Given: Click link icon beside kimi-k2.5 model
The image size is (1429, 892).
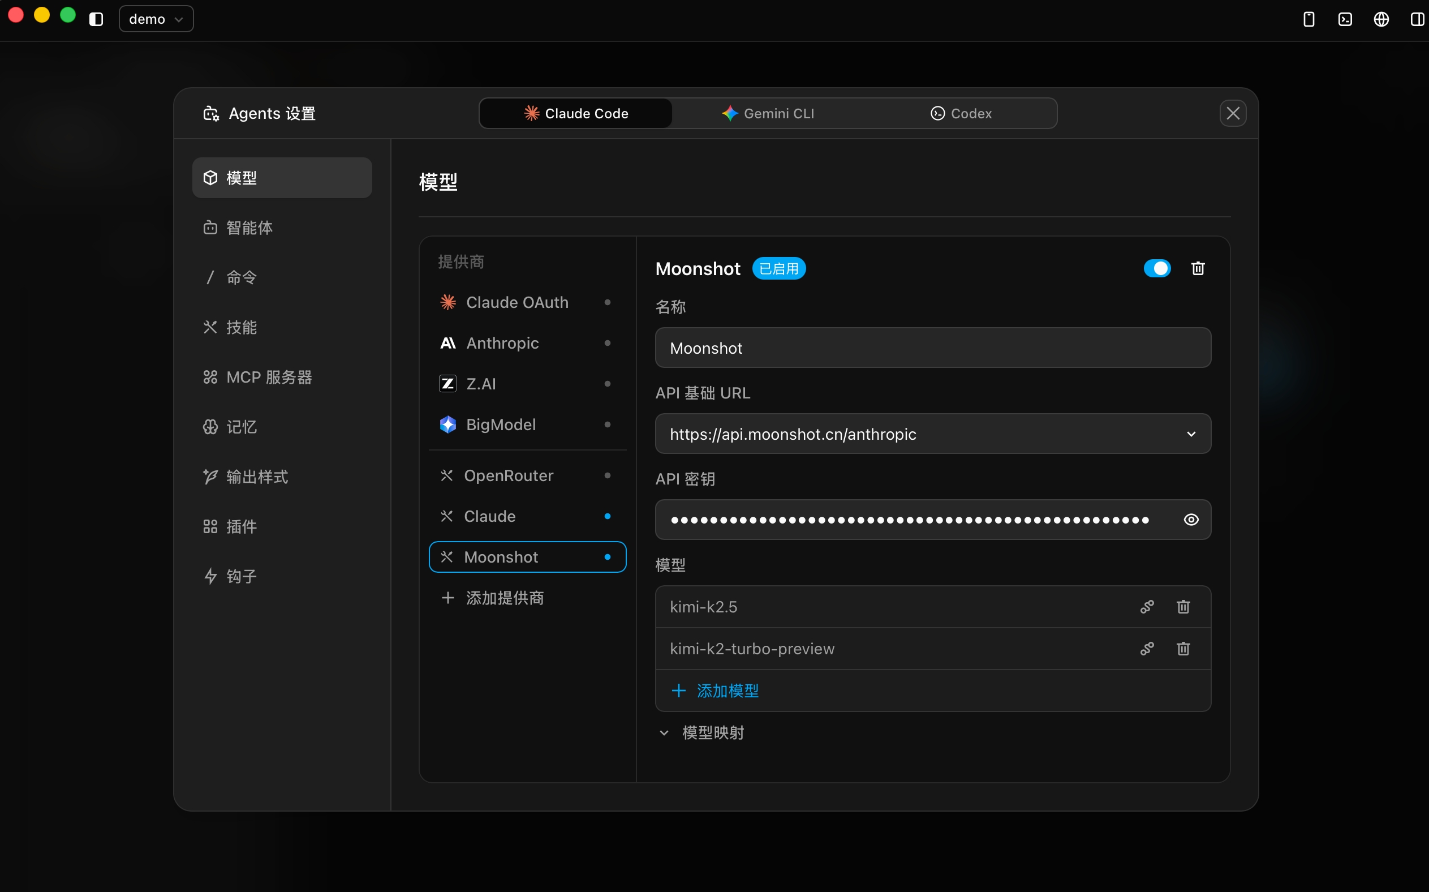Looking at the screenshot, I should (x=1147, y=607).
